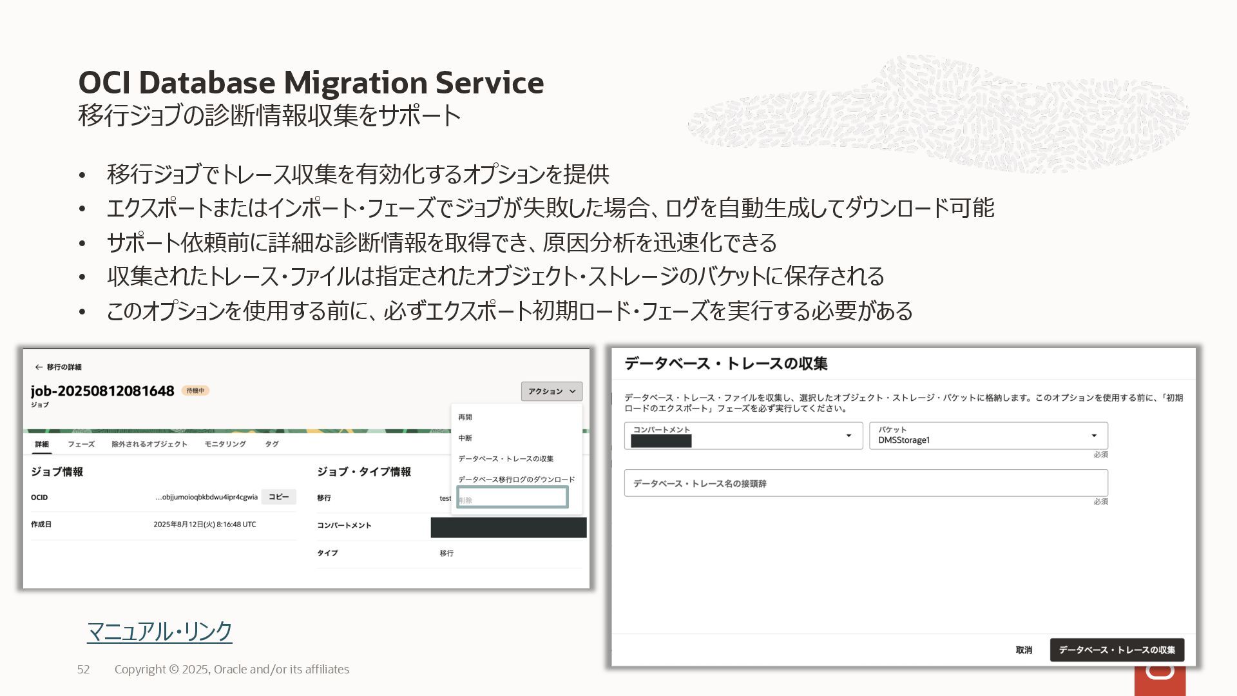1237x696 pixels.
Task: Switch to the 詳細 tab
Action: tap(42, 444)
